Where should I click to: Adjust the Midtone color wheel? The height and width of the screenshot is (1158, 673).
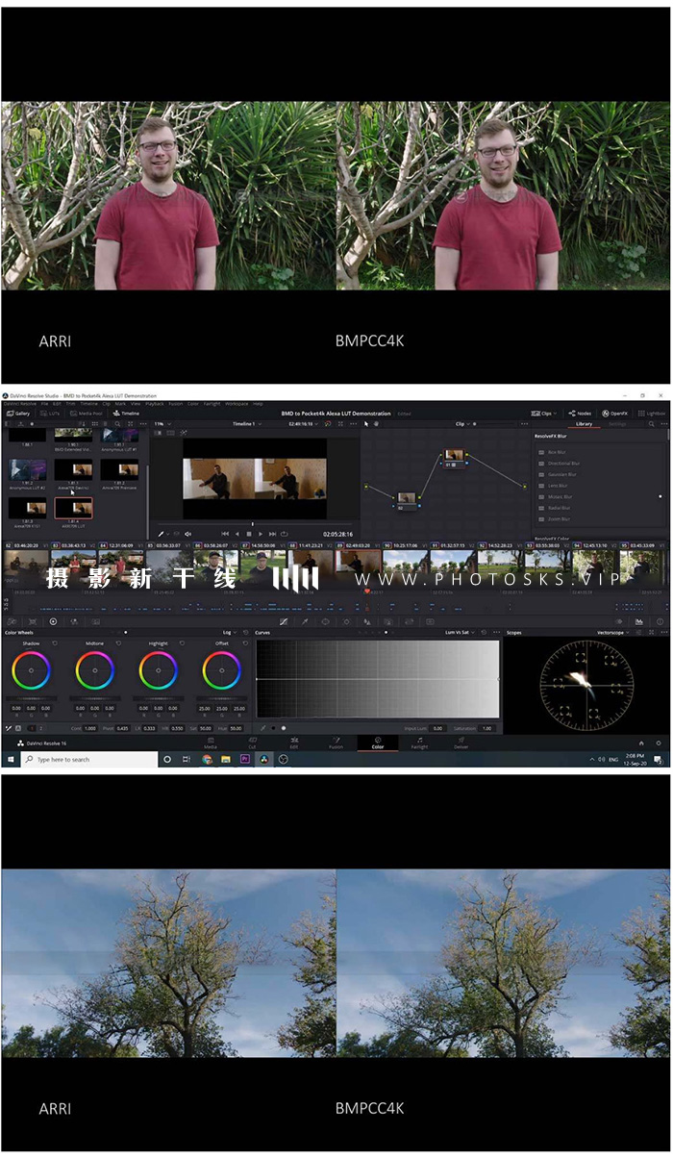[94, 670]
